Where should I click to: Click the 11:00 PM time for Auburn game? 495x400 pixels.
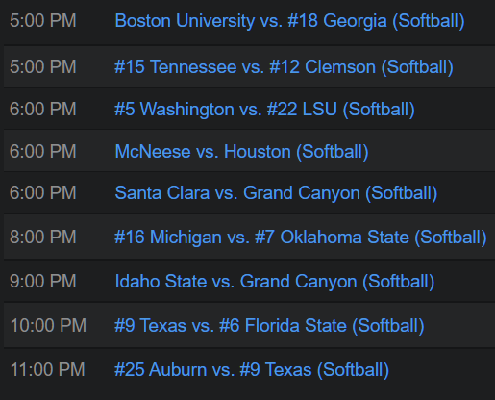click(x=48, y=369)
